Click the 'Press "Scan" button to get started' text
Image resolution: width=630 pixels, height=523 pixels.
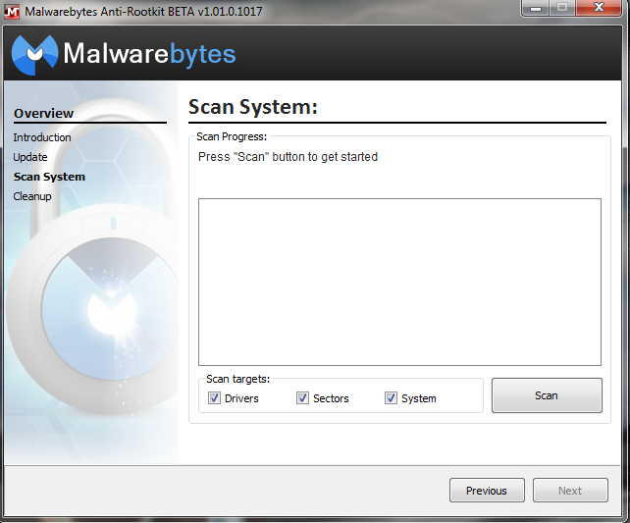pyautogui.click(x=289, y=157)
